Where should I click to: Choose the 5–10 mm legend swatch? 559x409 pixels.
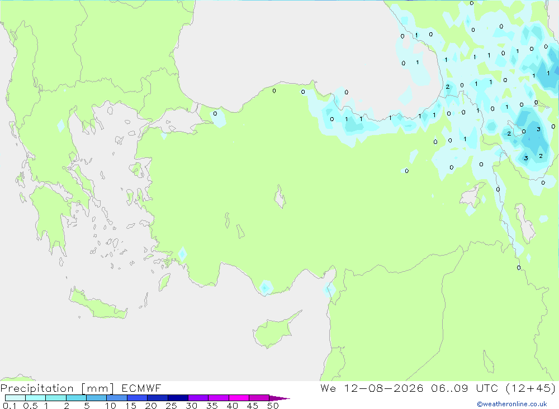tap(97, 398)
